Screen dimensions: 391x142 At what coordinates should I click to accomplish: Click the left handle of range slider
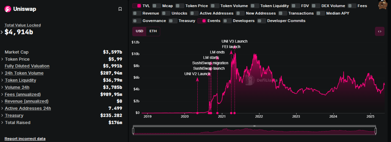click(x=133, y=131)
